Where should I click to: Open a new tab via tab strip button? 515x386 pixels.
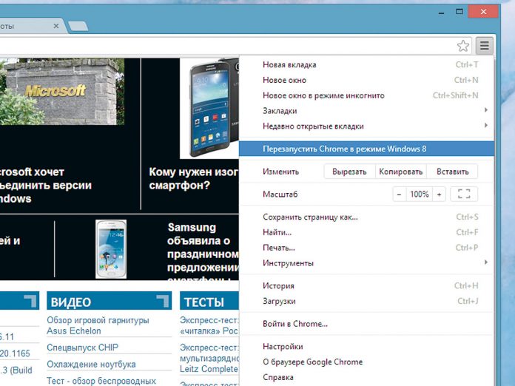pyautogui.click(x=78, y=27)
